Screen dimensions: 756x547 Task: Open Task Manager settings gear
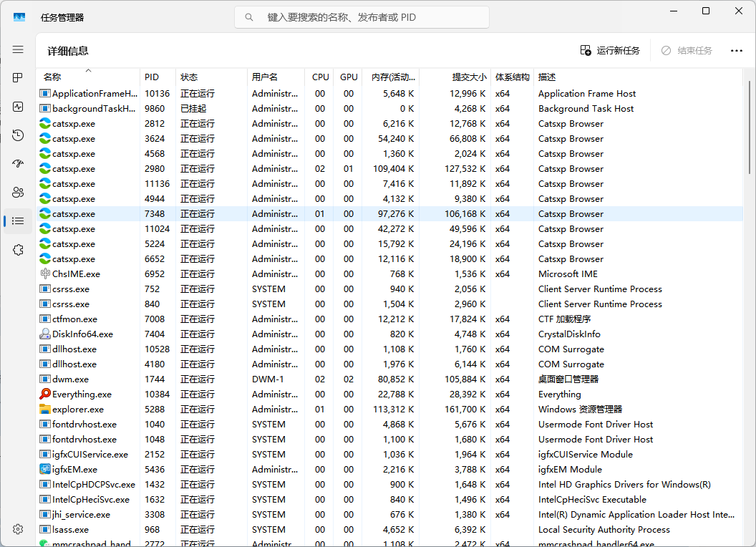(18, 529)
